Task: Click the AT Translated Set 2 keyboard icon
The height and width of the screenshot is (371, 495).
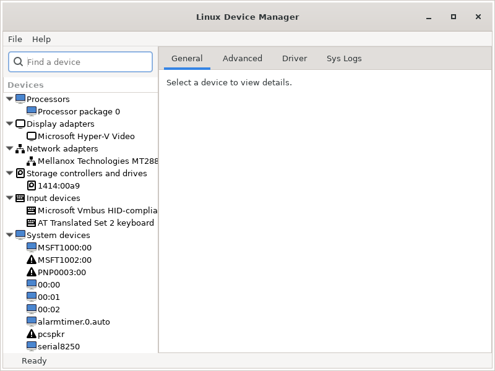Action: click(32, 223)
